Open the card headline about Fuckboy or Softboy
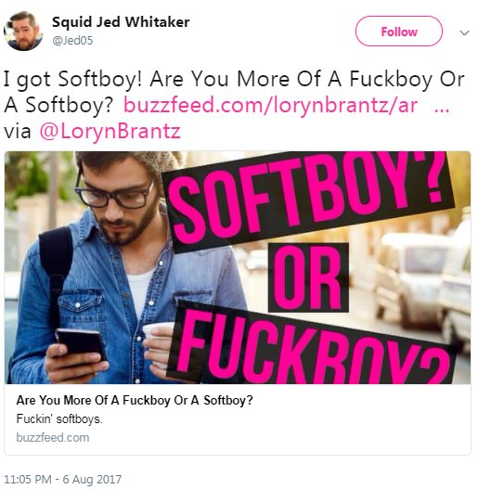478x489 pixels. (x=135, y=400)
